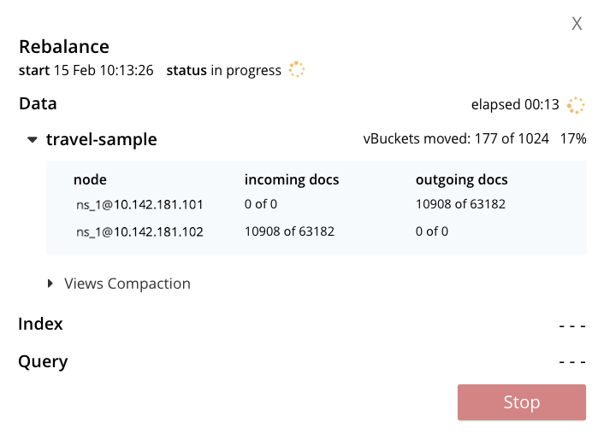The width and height of the screenshot is (604, 433).
Task: Click the status in-progress spinner icon
Action: tap(297, 70)
